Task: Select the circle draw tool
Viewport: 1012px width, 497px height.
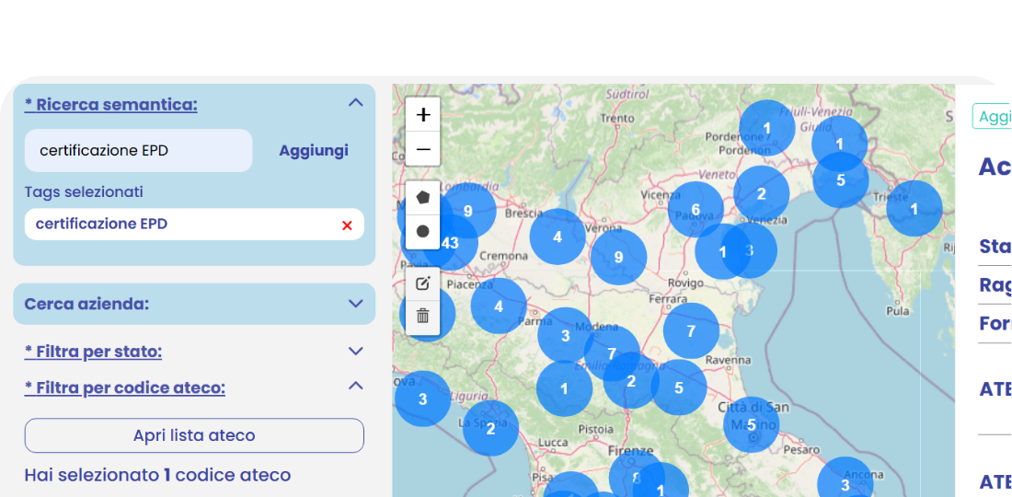Action: coord(423,231)
